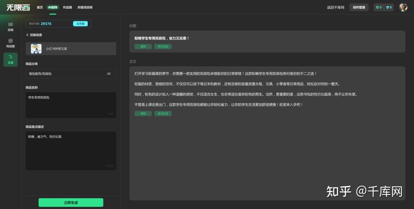Screen dimensions: 414x209
Task: Copy the body text with 复制 button
Action: pos(143,114)
